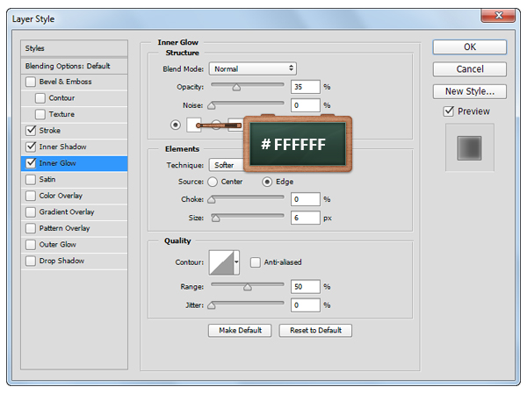Uncheck the Stroke effect checkbox
The width and height of the screenshot is (527, 394).
pyautogui.click(x=32, y=131)
